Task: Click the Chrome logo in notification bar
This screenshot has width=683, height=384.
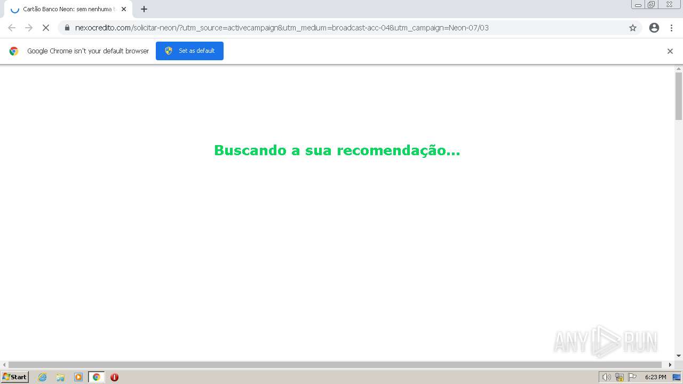Action: point(14,51)
